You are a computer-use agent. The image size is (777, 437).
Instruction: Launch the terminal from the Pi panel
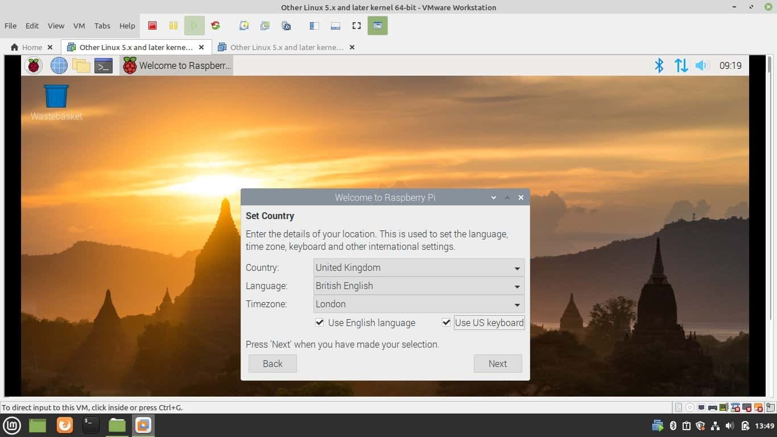click(x=104, y=65)
